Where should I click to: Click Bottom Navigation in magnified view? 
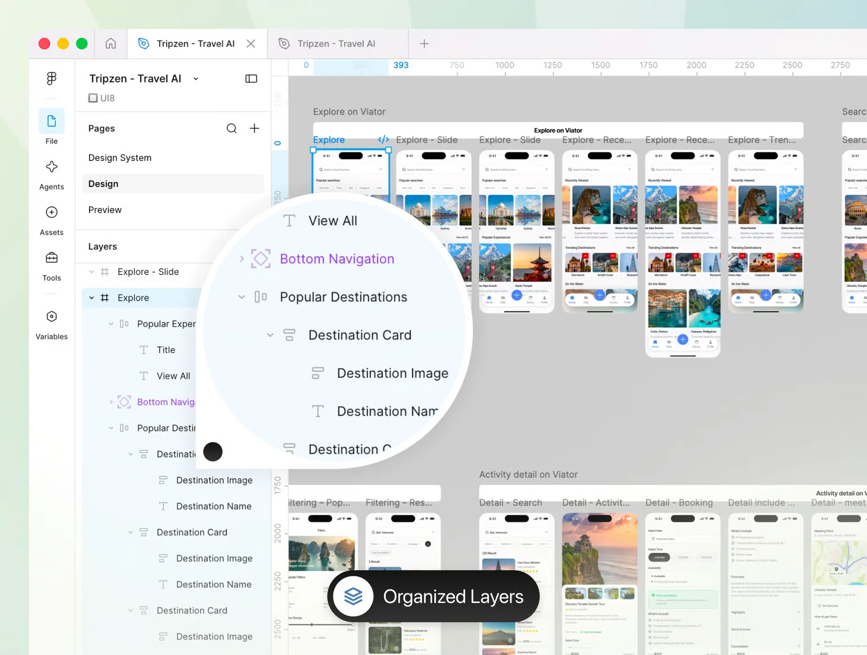337,259
